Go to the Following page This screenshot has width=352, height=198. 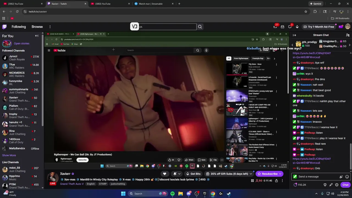pos(19,27)
